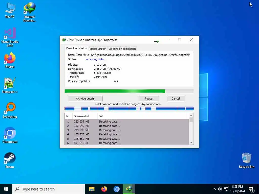
Task: Select Firefox desktop shortcut
Action: [10, 60]
